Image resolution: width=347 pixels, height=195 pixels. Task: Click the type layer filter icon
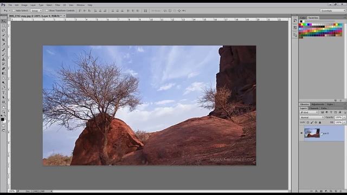click(x=331, y=112)
